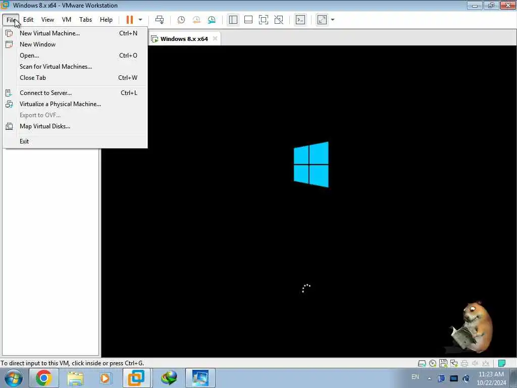
Task: Toggle the thumbnail bar view
Action: pos(248,20)
